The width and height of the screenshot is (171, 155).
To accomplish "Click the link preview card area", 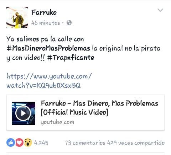I will click(x=85, y=113).
